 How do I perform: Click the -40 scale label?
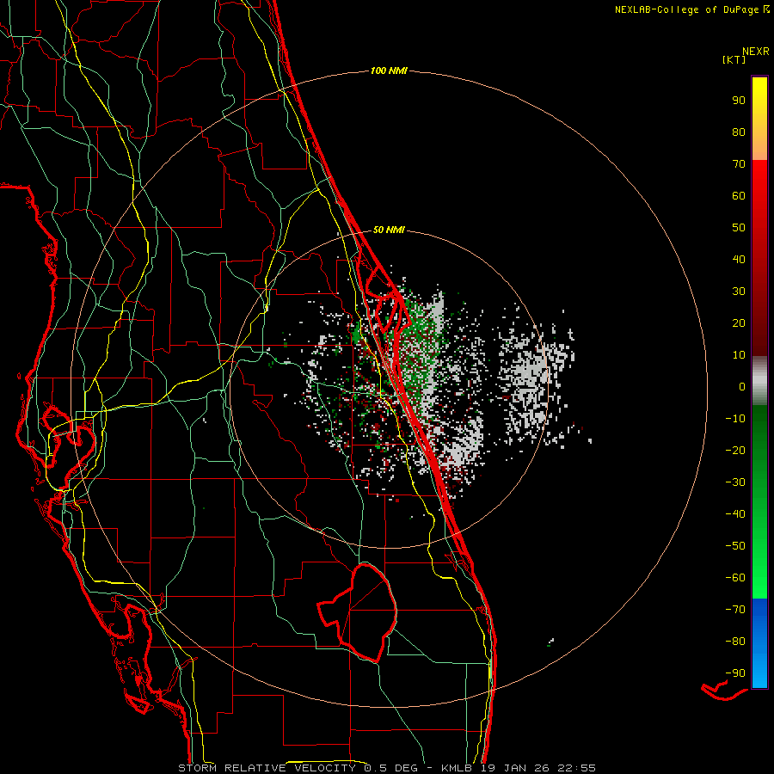tap(735, 514)
